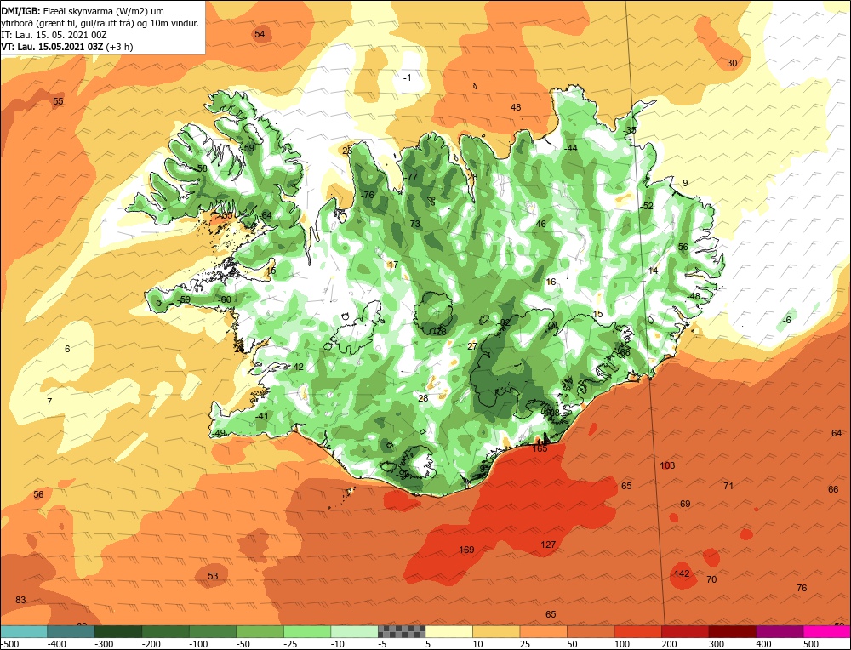Click the -44 value in the northeast

[x=570, y=148]
